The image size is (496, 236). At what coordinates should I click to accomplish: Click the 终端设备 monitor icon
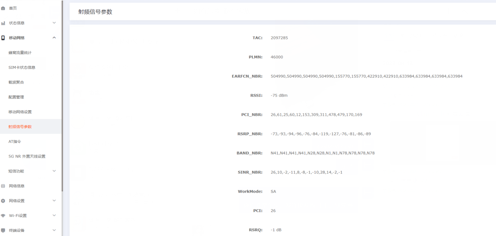click(3, 230)
